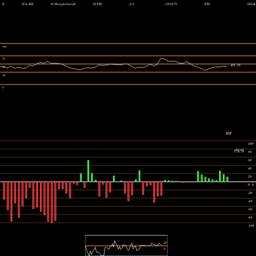256x256 pixels.
Task: Click the RSI axis label '30'
Action: click(x=4, y=75)
